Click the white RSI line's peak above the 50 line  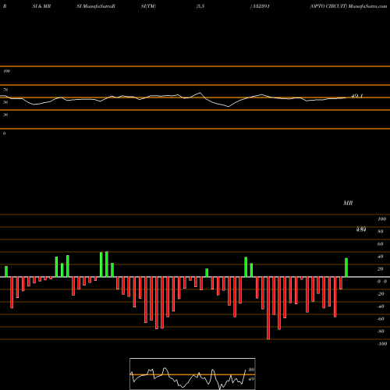[200, 93]
